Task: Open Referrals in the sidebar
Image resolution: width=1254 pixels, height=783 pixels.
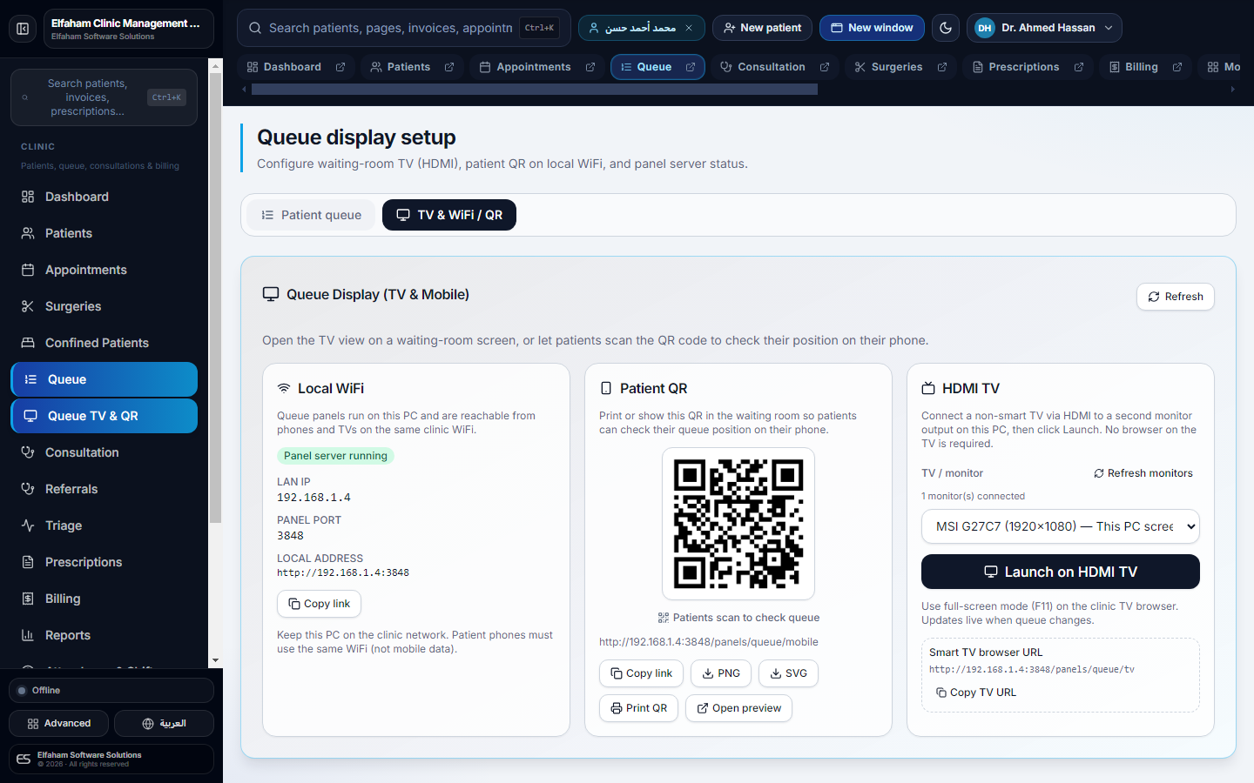Action: tap(104, 489)
